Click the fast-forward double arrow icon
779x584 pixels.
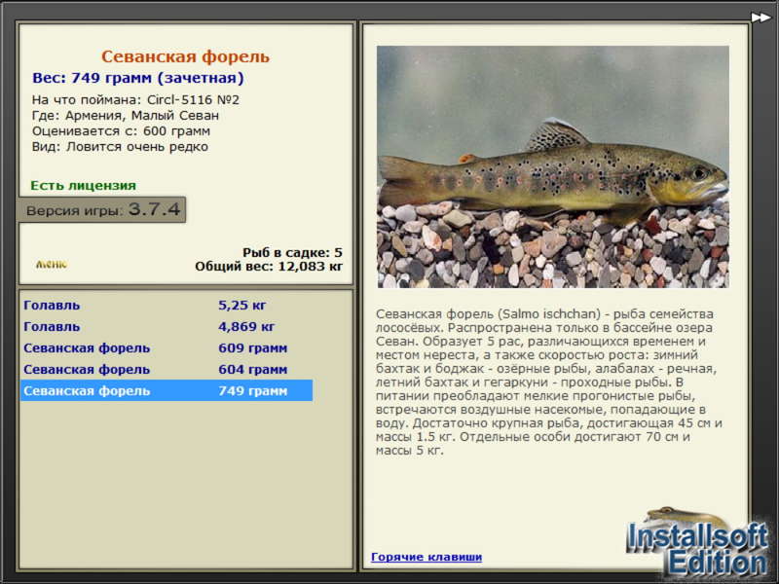pos(760,18)
